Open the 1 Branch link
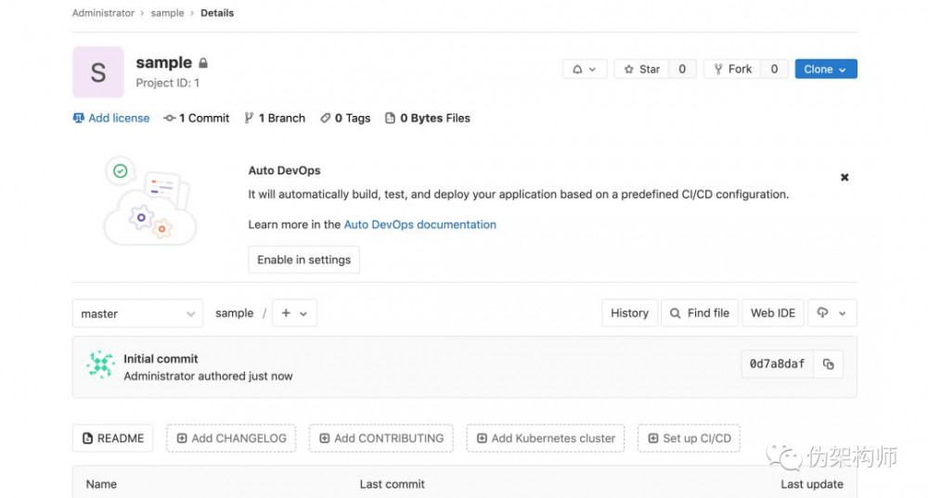 (275, 119)
